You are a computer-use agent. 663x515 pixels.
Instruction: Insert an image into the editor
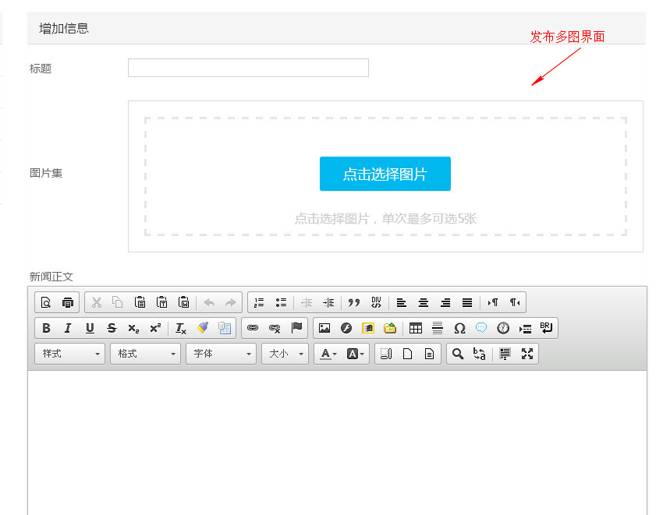click(x=324, y=328)
